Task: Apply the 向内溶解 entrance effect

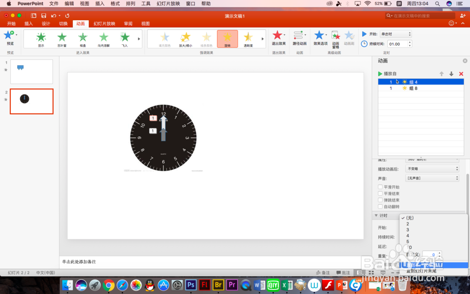Action: click(104, 39)
